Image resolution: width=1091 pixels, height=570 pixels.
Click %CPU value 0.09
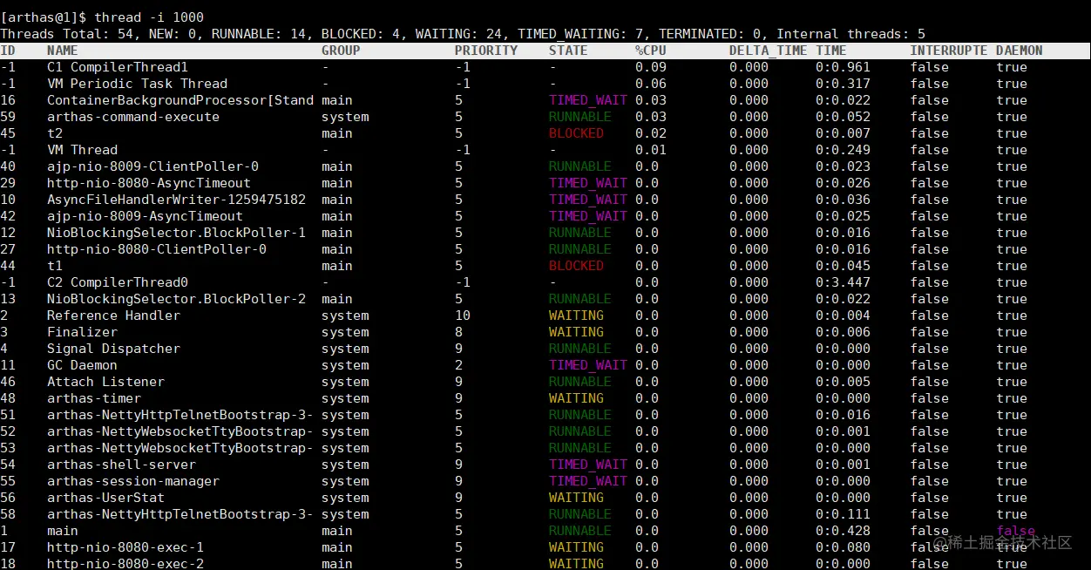[x=651, y=66]
